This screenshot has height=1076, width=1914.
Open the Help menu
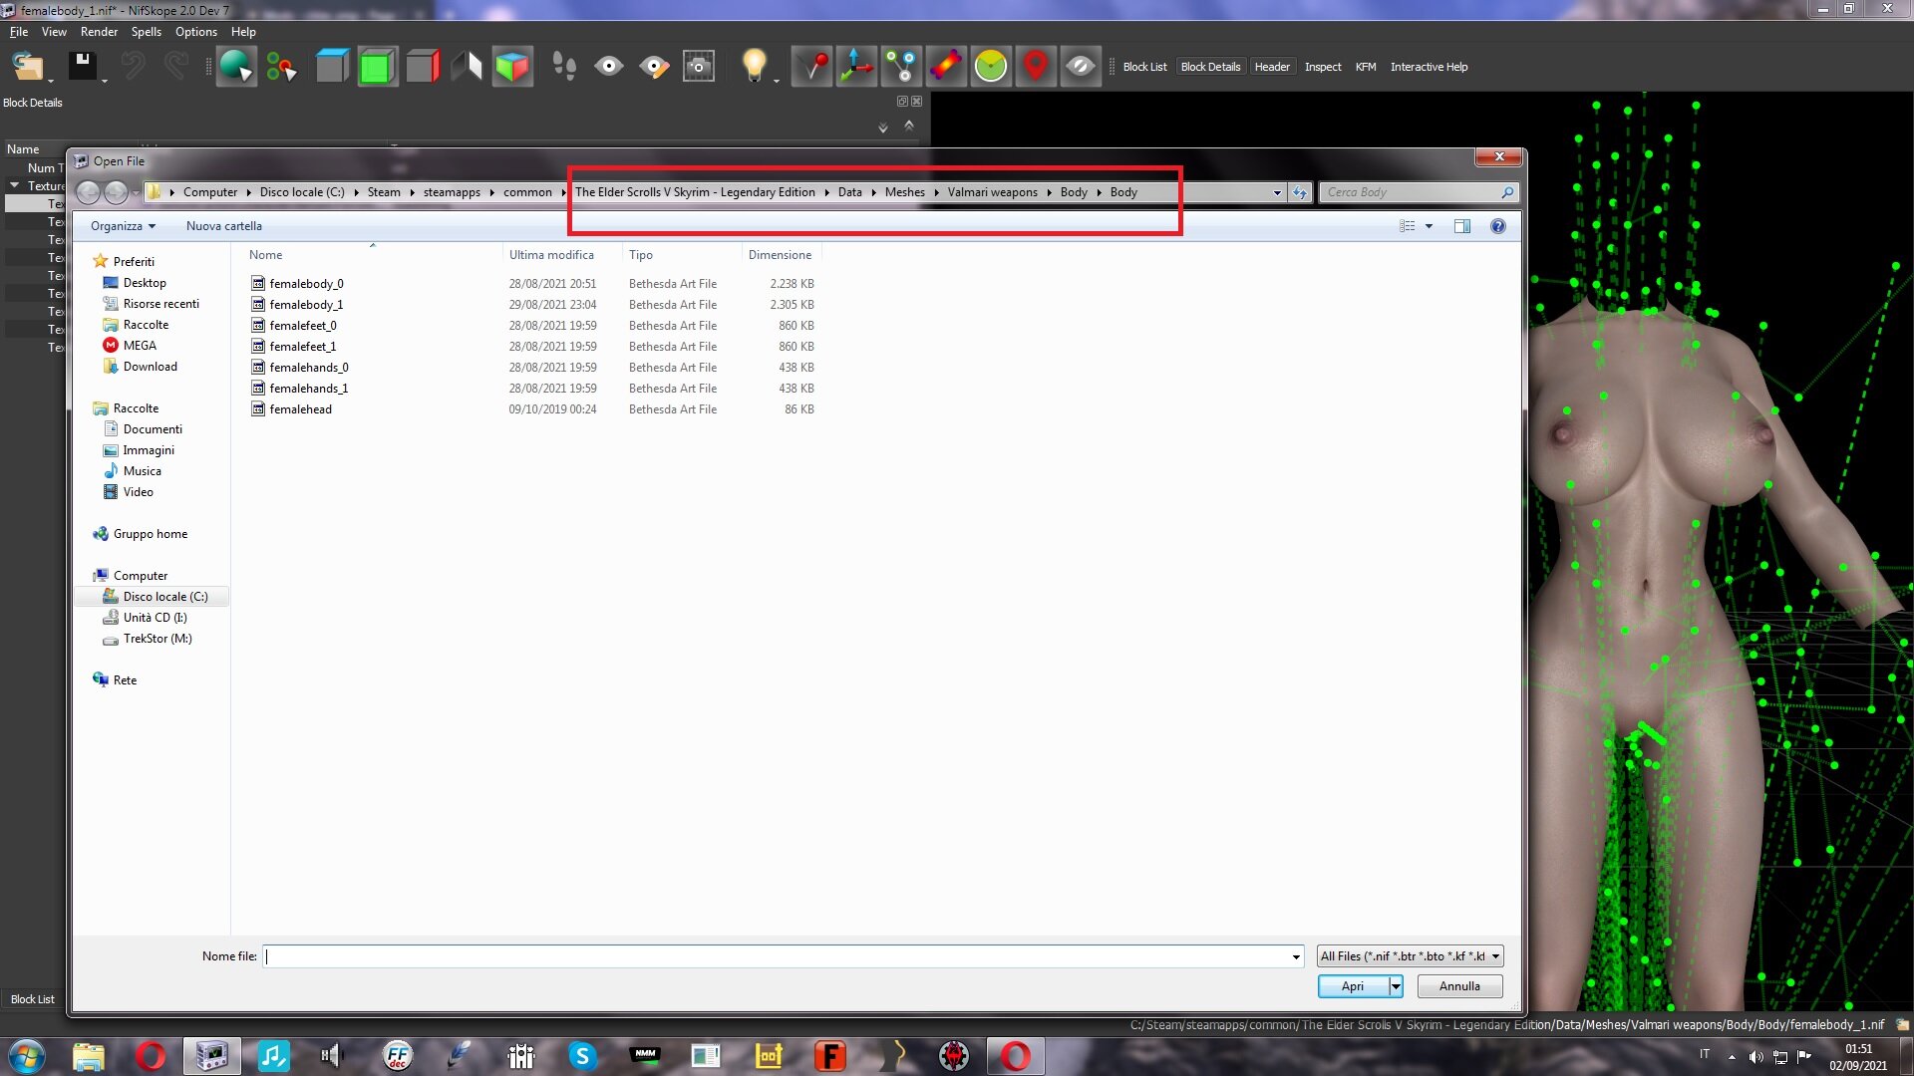243,32
